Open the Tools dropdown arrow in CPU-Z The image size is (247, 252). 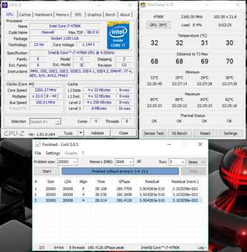tap(81, 133)
